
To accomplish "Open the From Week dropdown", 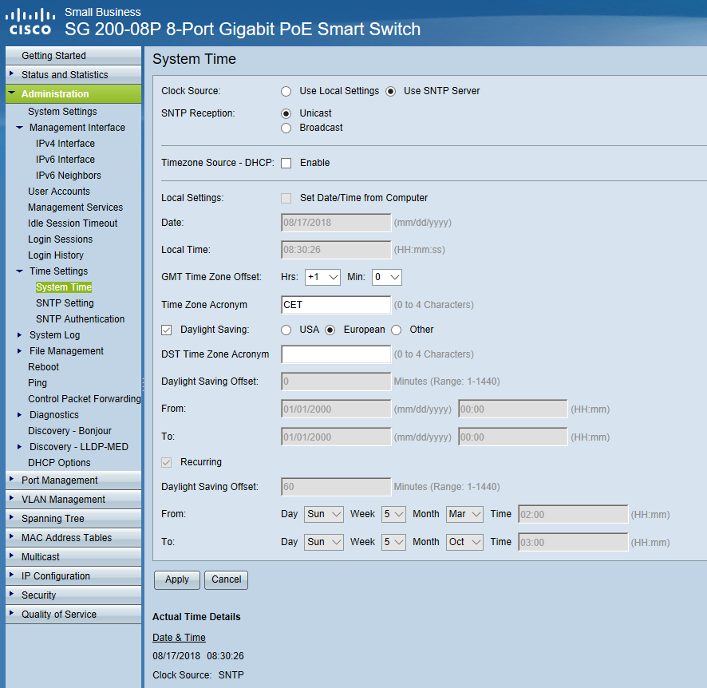I will (x=393, y=514).
